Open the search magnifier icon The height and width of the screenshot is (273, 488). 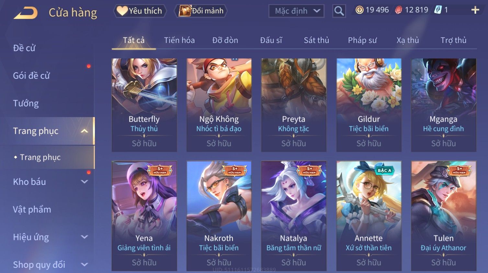[x=339, y=11]
